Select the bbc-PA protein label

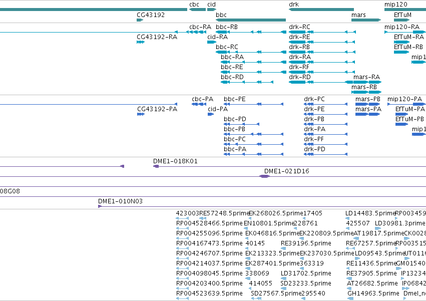click(x=235, y=149)
